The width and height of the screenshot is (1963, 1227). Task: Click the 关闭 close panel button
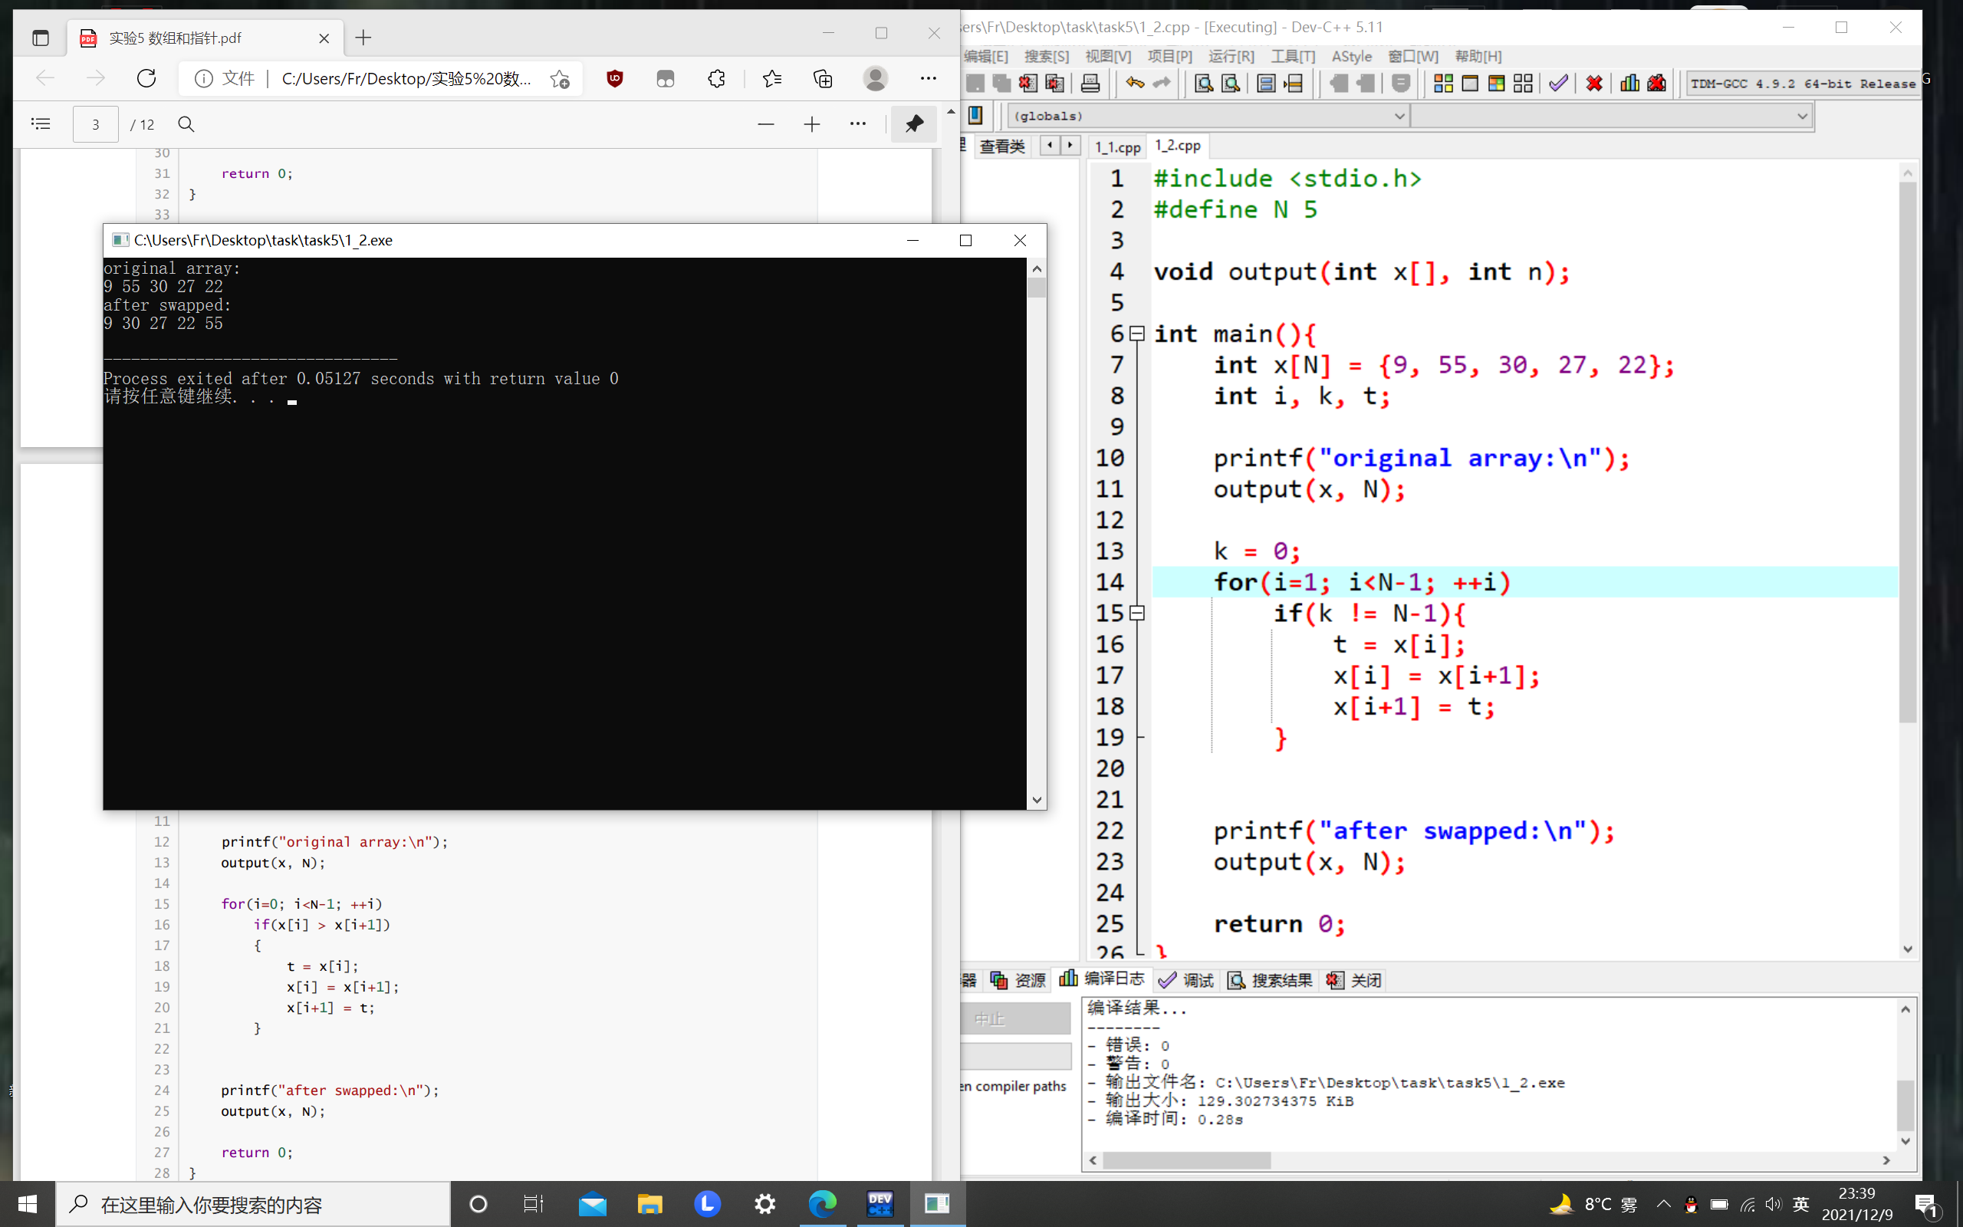pyautogui.click(x=1355, y=980)
